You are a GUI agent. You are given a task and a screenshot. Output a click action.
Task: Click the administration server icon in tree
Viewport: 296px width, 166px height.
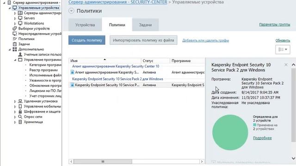coord(9,3)
